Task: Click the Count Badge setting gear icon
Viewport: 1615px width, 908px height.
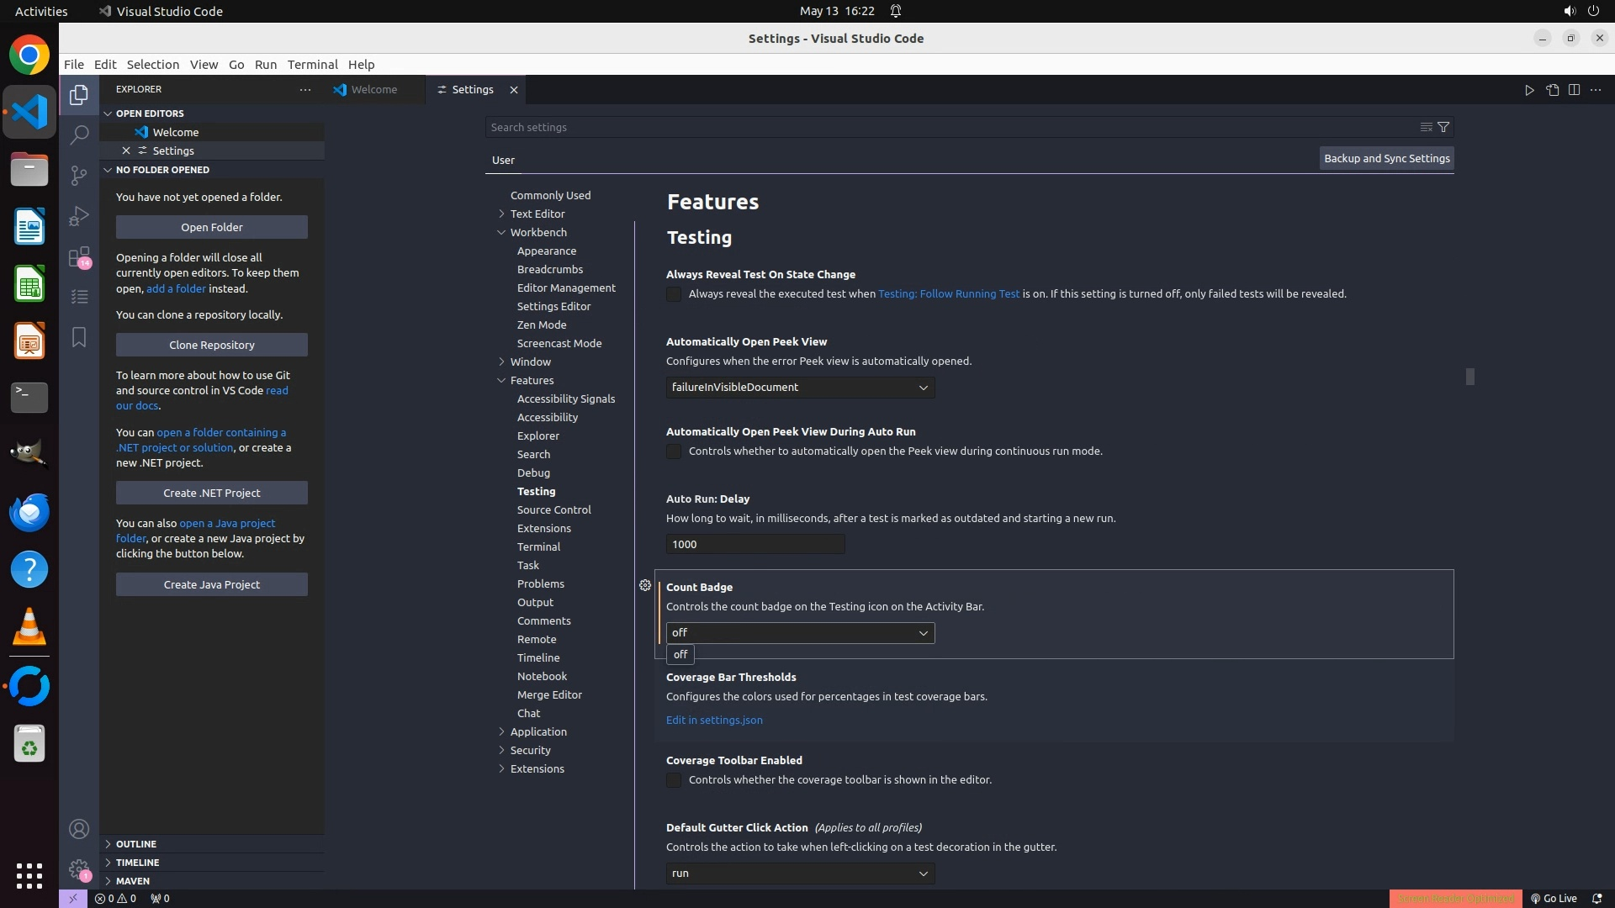Action: 645,585
